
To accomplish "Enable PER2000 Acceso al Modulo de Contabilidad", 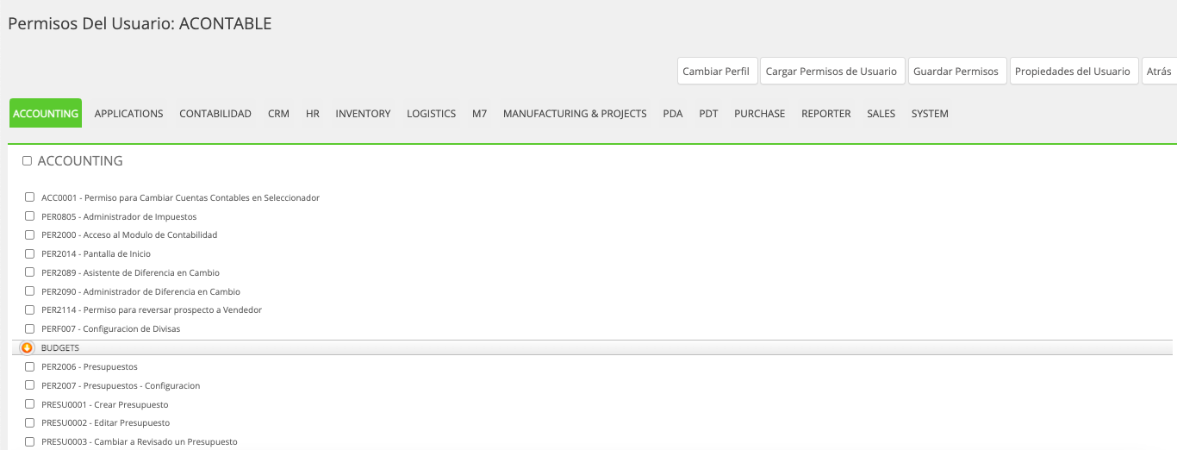I will tap(30, 234).
